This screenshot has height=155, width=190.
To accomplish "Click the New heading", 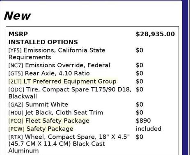I will (x=17, y=16).
